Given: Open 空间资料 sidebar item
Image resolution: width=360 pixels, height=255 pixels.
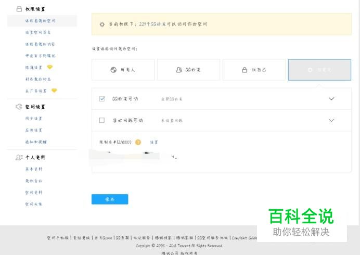Looking at the screenshot, I should [33, 193].
